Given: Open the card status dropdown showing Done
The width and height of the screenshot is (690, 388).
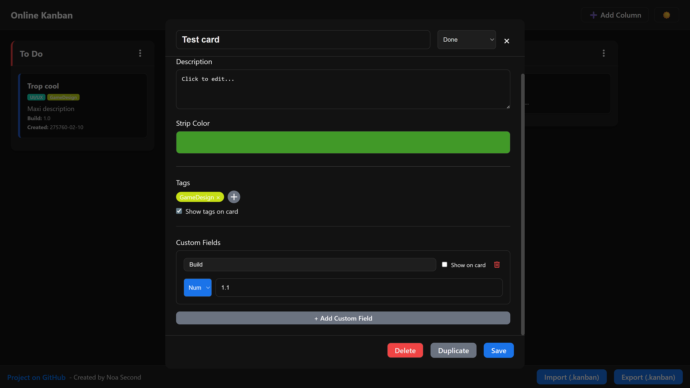Looking at the screenshot, I should (466, 40).
